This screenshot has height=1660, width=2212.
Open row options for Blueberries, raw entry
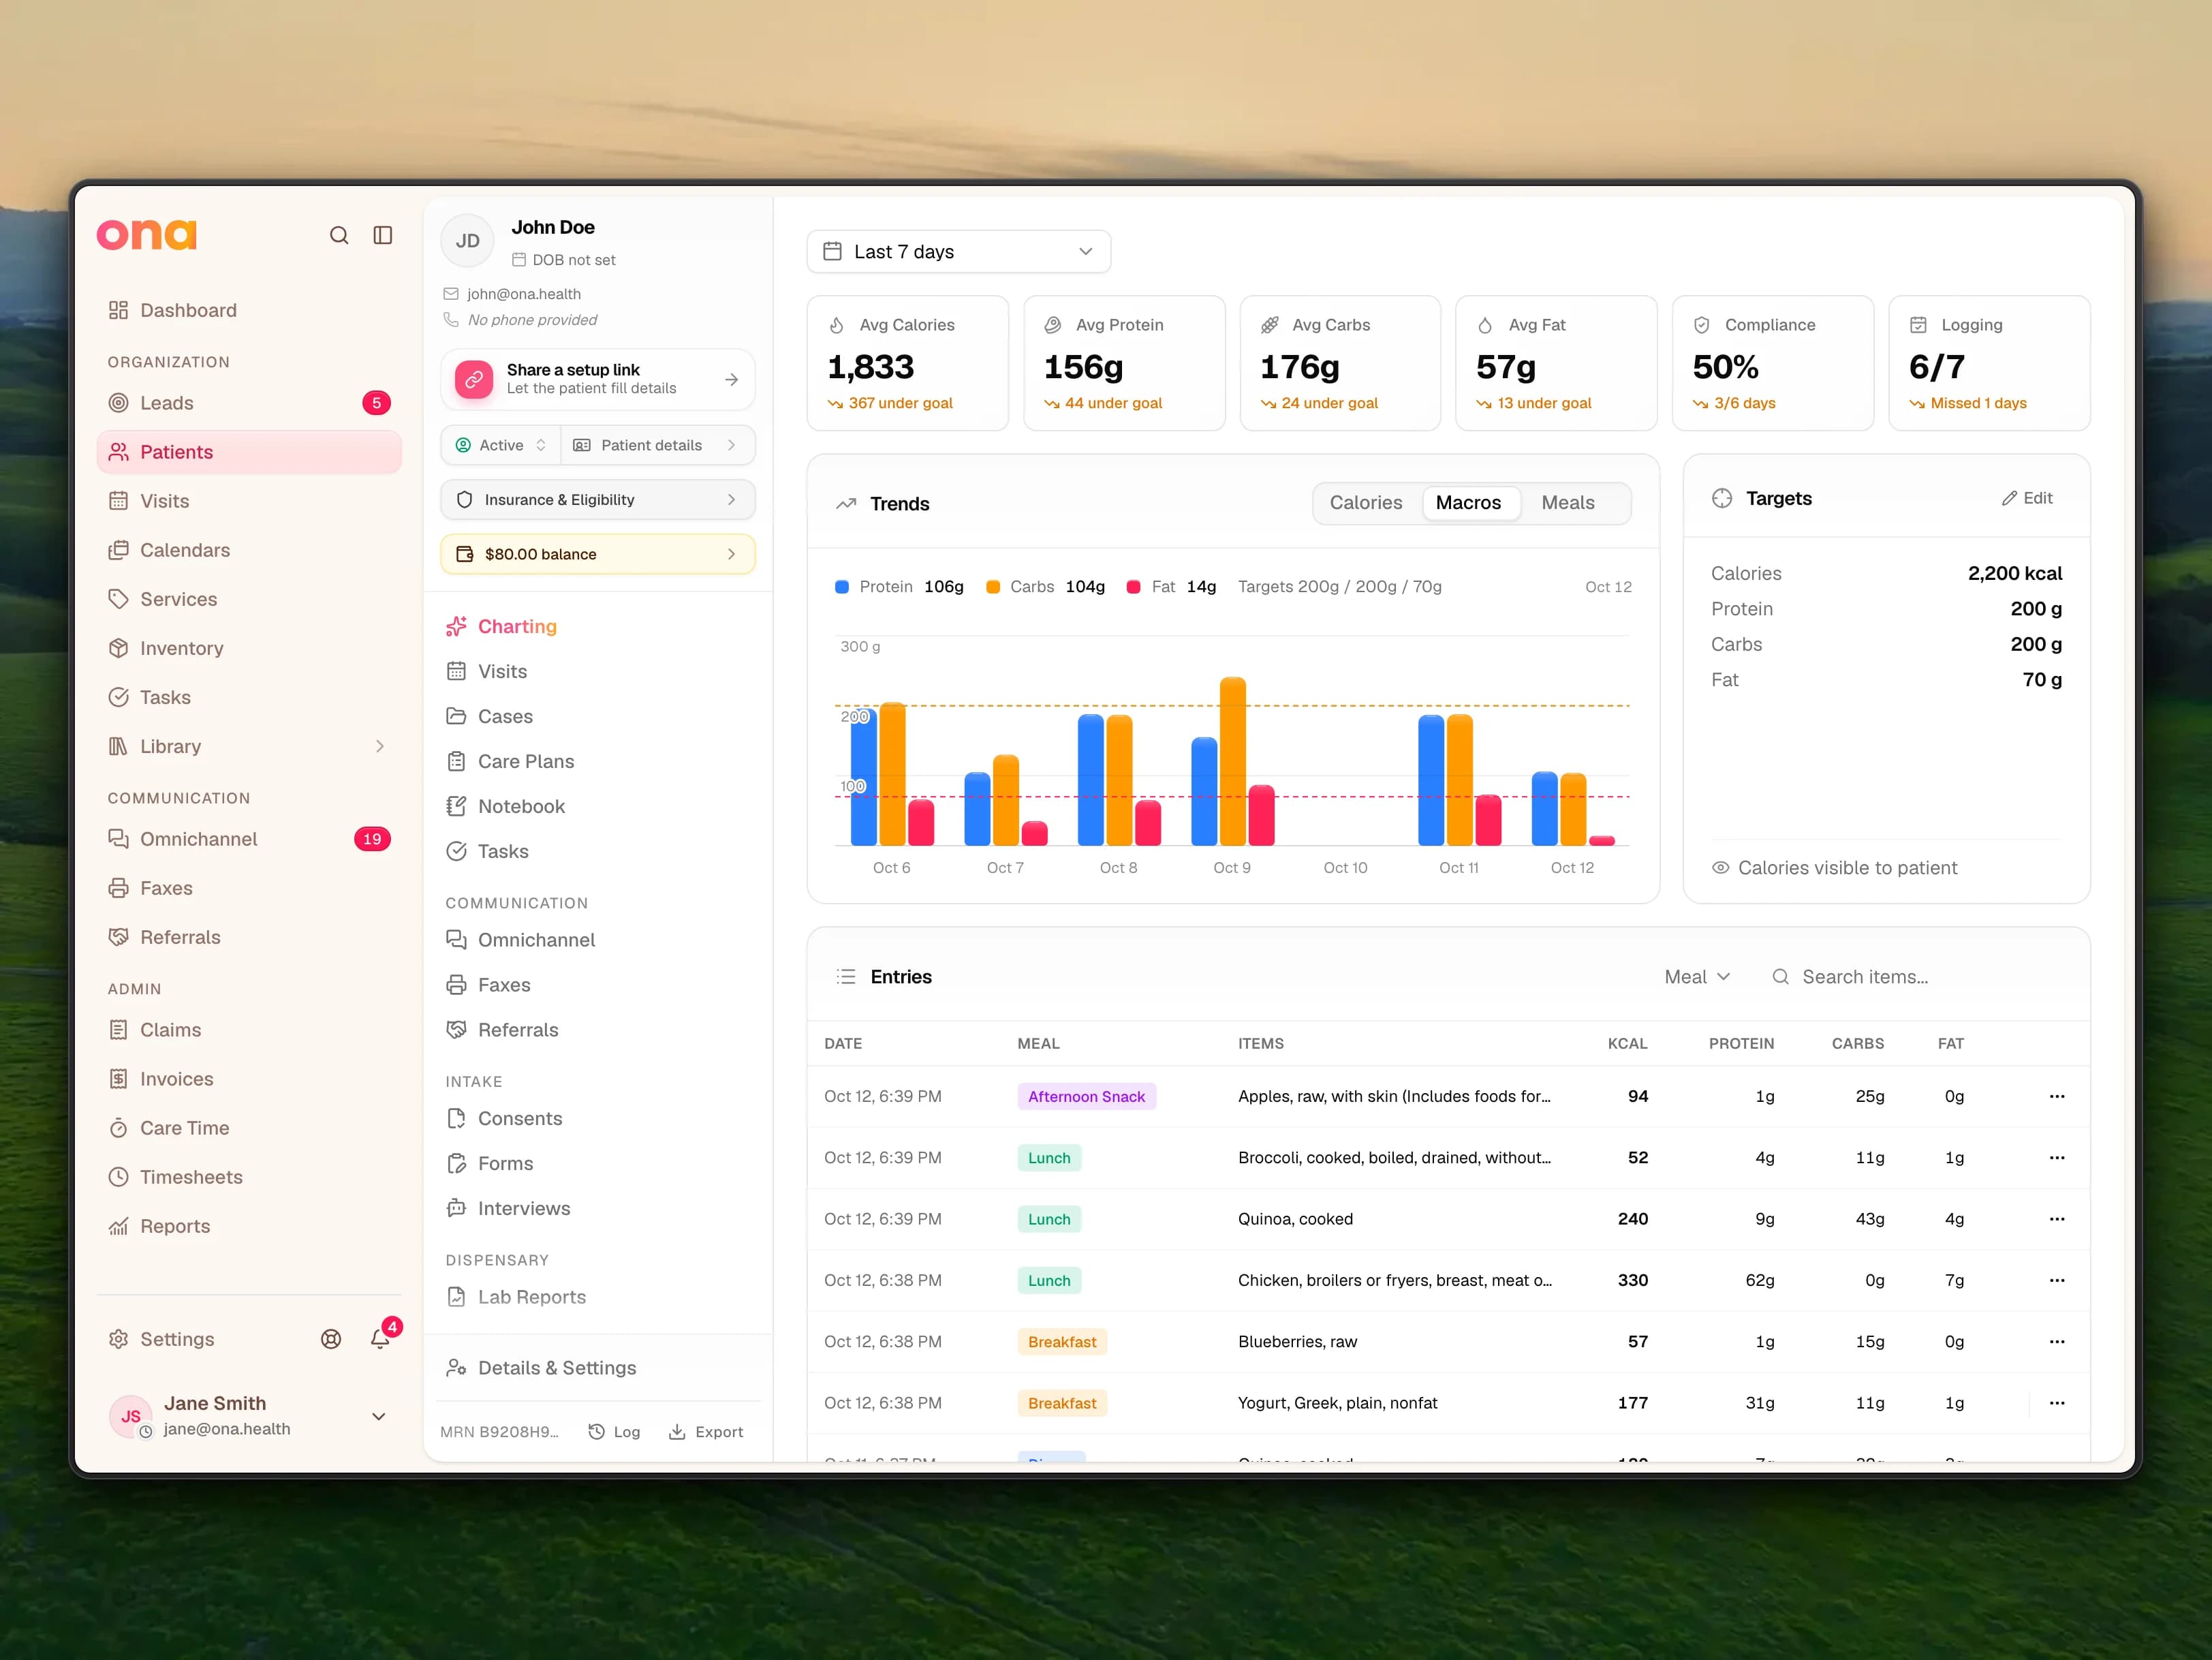pos(2057,1342)
